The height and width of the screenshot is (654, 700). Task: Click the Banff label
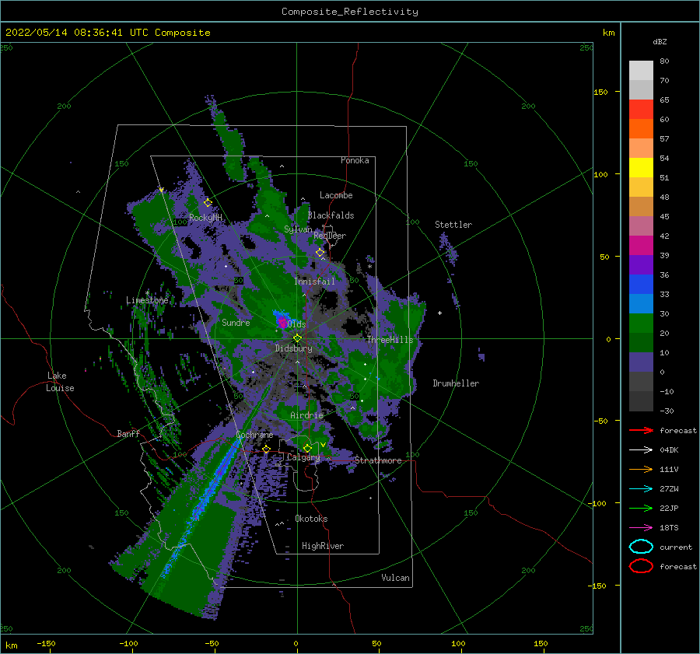coord(128,433)
